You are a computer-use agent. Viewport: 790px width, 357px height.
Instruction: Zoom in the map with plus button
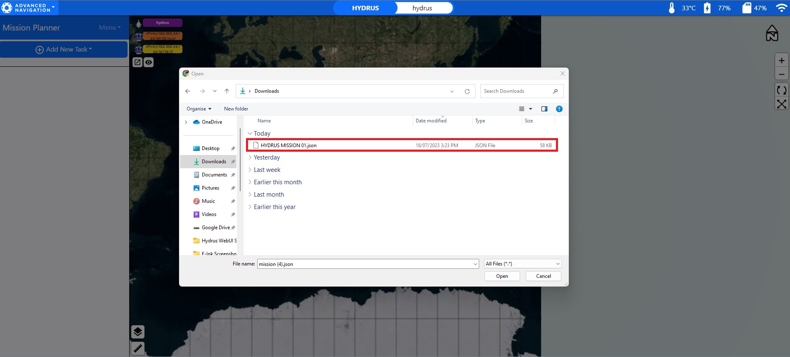(781, 61)
